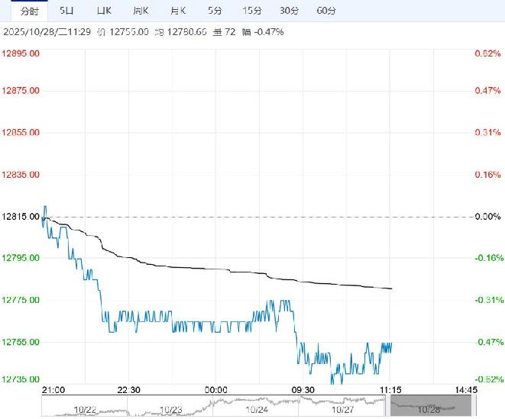The height and width of the screenshot is (419, 505).
Task: Click the -0.47% change value in header
Action: click(269, 32)
